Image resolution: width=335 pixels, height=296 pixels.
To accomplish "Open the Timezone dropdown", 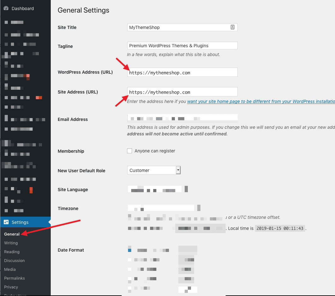I will click(x=164, y=208).
